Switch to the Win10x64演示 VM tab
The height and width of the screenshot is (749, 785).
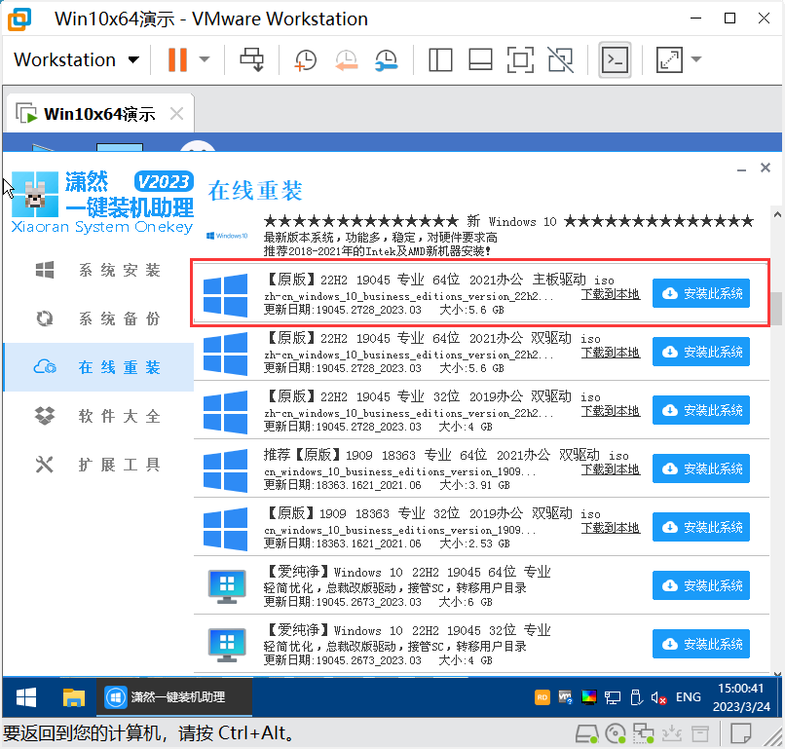(x=98, y=113)
